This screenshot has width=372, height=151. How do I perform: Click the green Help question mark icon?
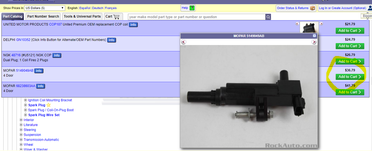pyautogui.click(x=192, y=8)
